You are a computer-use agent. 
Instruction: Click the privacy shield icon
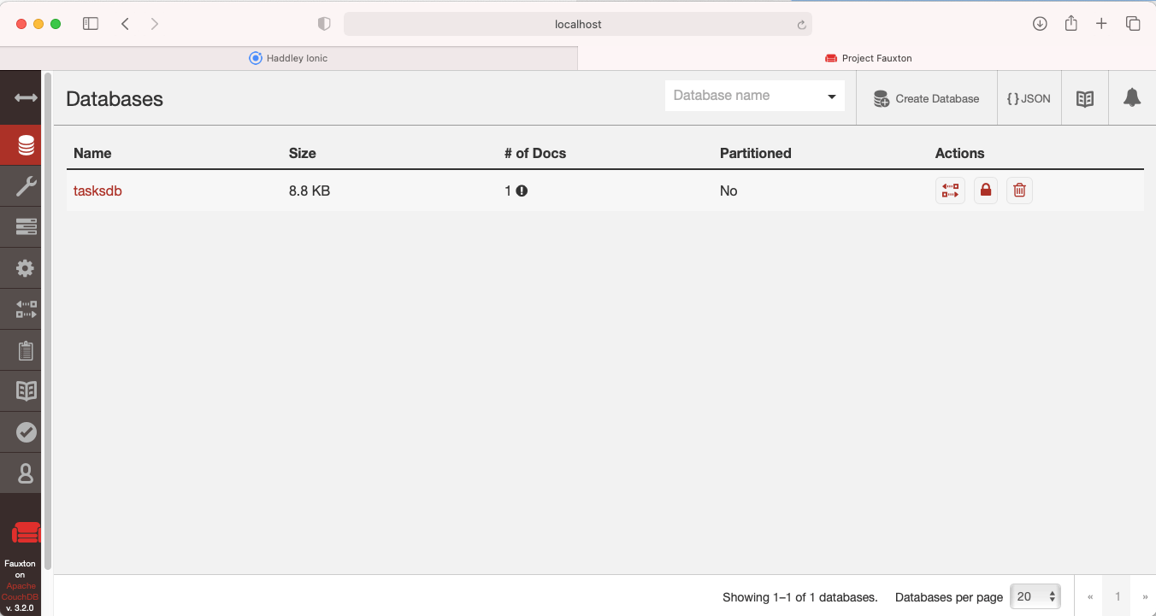[x=324, y=24]
